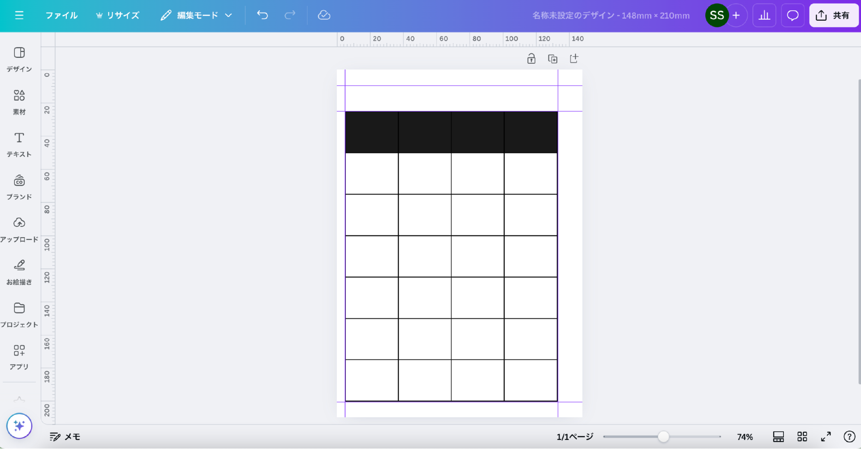Open the comments speech bubble icon
The width and height of the screenshot is (861, 452).
point(792,15)
